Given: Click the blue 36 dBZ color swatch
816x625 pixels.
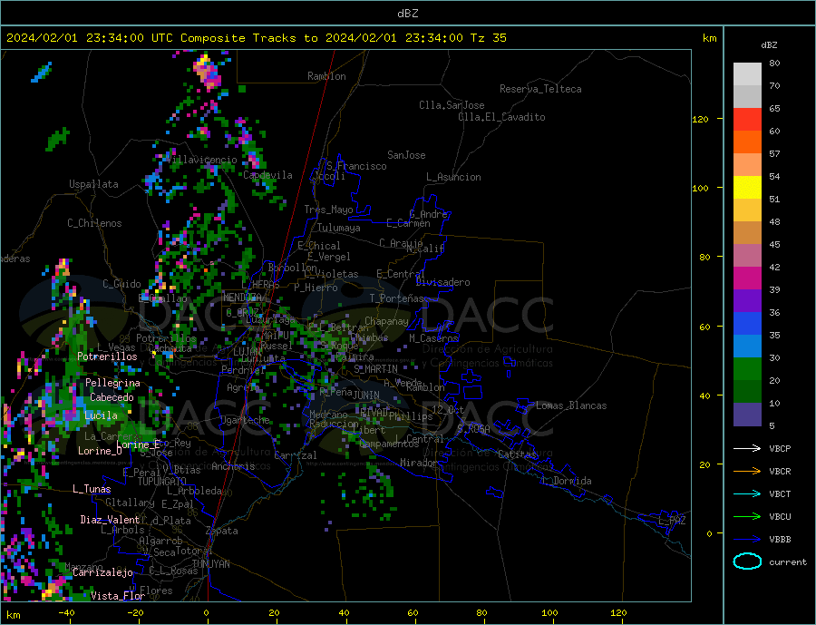Looking at the screenshot, I should [x=747, y=323].
